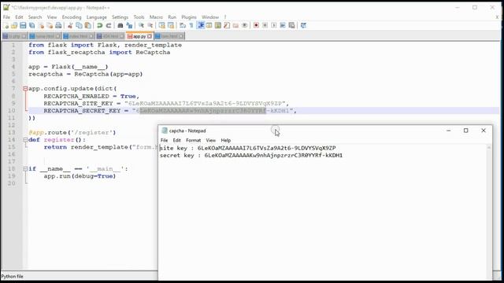Undo the last edit via toolbar
This screenshot has width=504, height=283.
tap(100, 25)
